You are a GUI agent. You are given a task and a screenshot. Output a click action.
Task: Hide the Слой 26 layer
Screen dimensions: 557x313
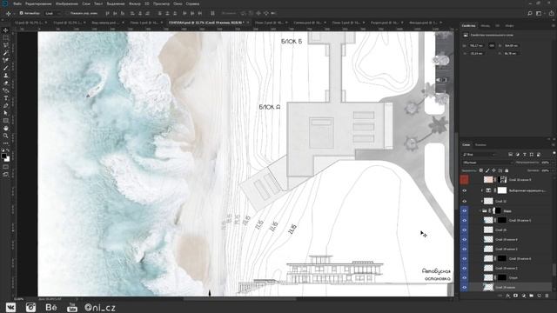pos(464,230)
